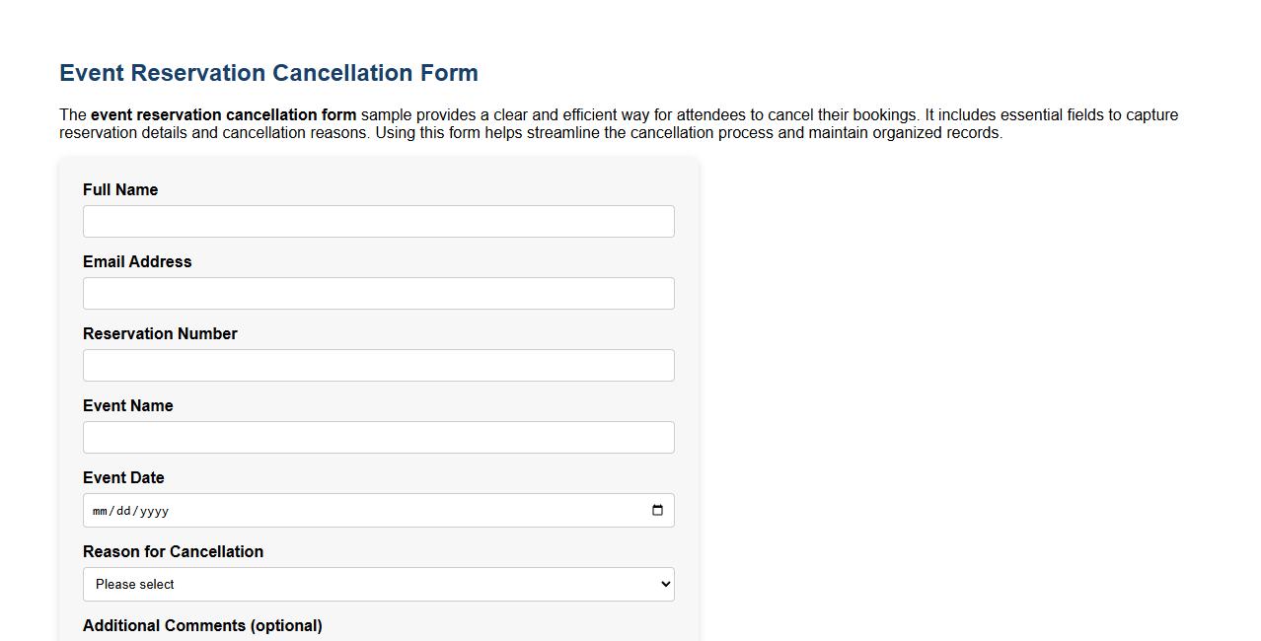Click the Full Name input field
Image resolution: width=1261 pixels, height=641 pixels.
coord(378,221)
